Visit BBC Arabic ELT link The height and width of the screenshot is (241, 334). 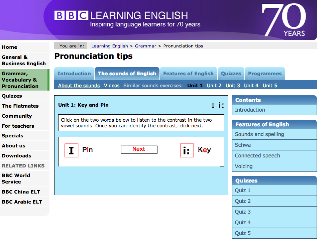25,202
